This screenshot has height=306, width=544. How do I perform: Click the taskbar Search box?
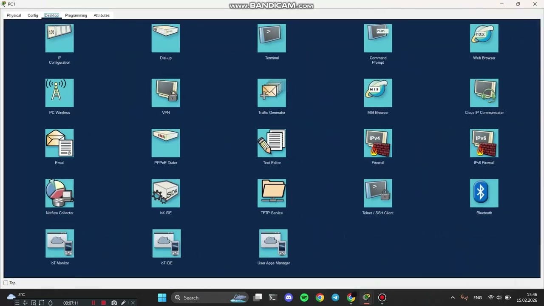tap(210, 297)
